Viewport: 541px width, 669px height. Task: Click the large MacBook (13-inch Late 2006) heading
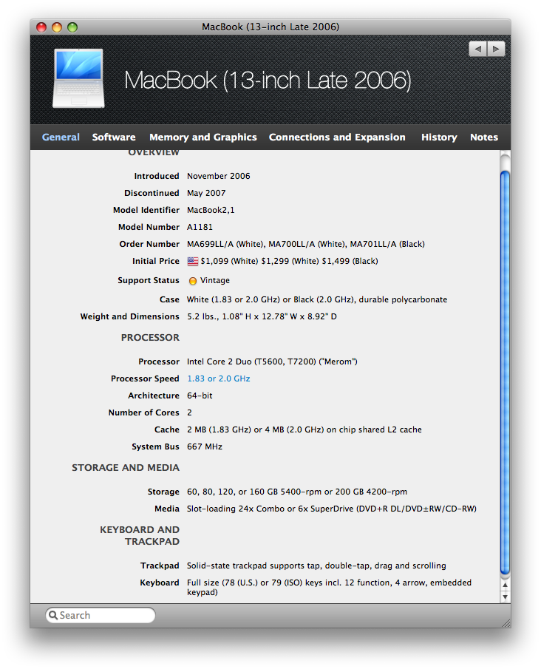[x=268, y=81]
